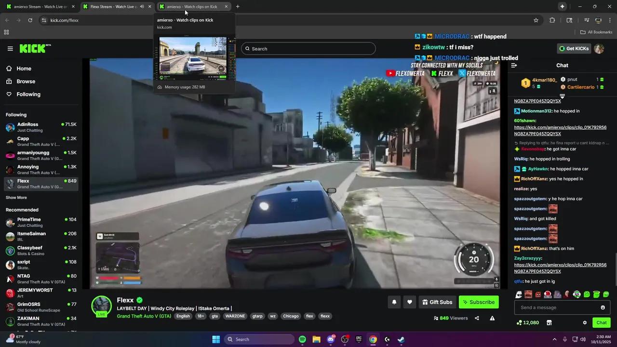
Task: Subscribe to Flexx channel
Action: click(x=479, y=302)
